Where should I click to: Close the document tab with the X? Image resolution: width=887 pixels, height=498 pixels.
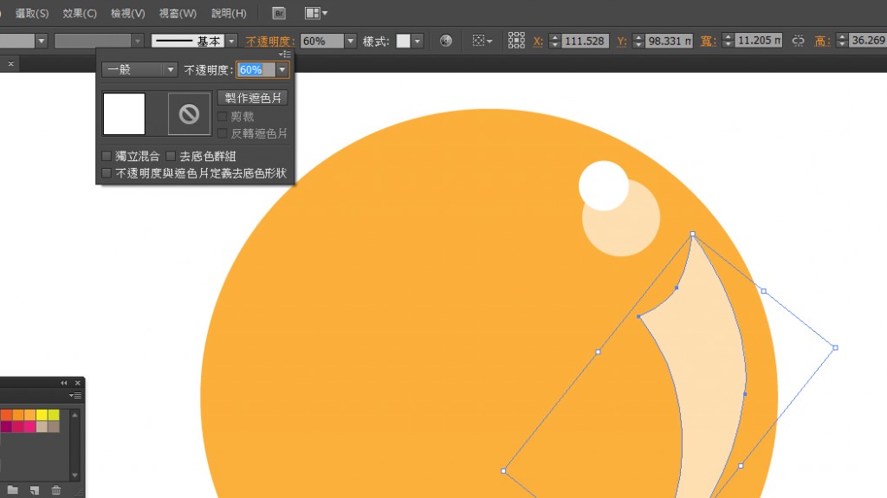[x=10, y=64]
